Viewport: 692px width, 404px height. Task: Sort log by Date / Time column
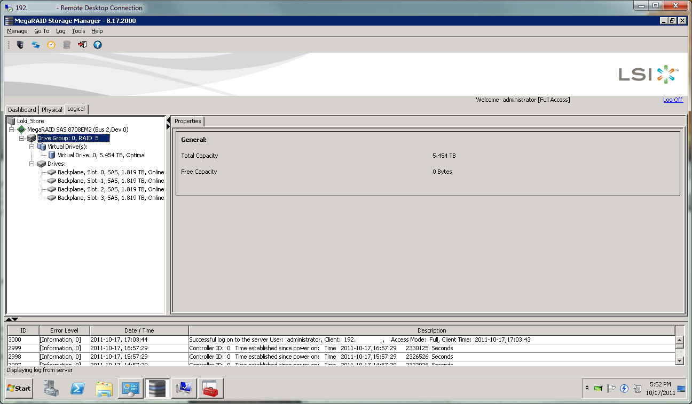[x=139, y=330]
